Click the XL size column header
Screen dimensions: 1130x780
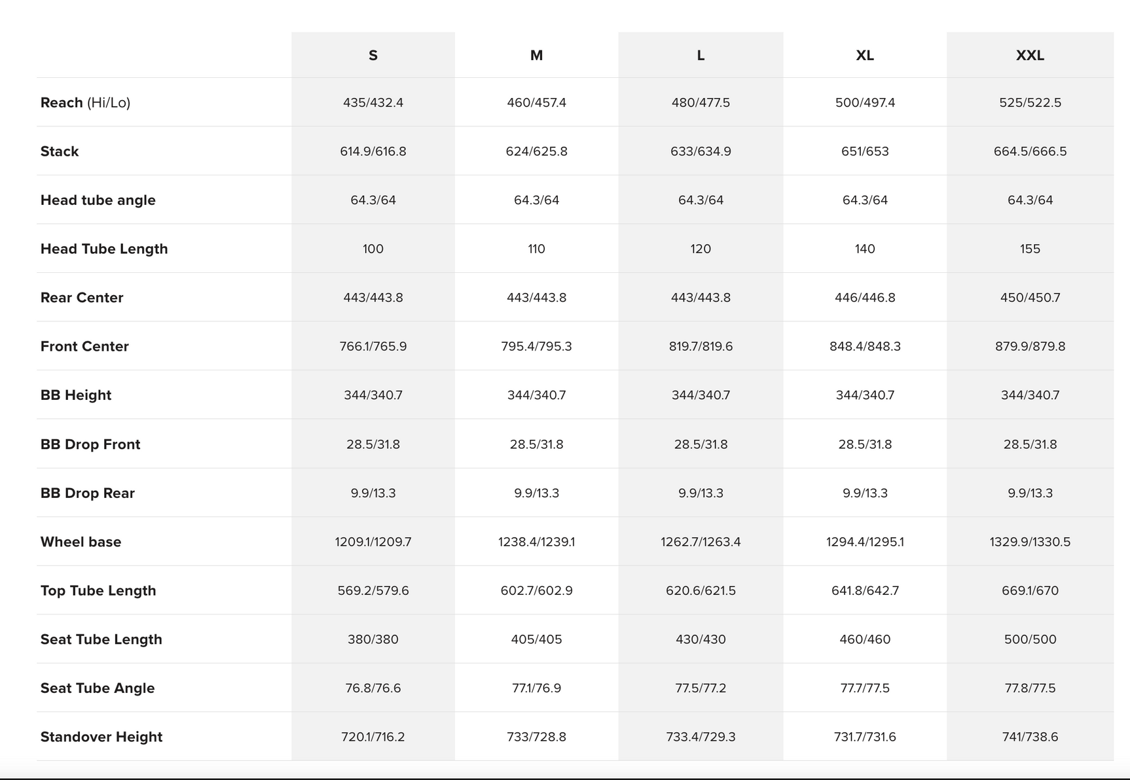865,56
